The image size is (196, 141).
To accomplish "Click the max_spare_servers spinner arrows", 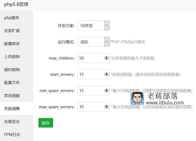I will pyautogui.click(x=107, y=107).
